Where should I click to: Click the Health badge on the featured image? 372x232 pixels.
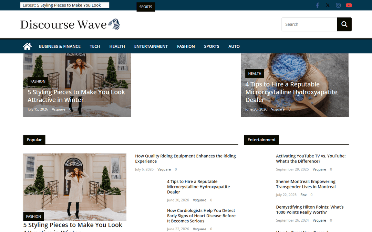pos(255,74)
